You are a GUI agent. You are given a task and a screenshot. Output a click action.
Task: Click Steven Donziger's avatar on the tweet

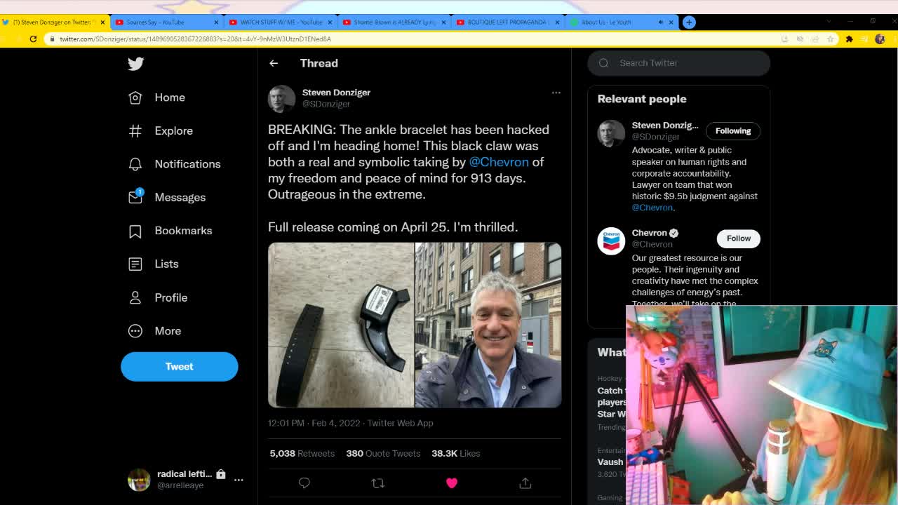click(281, 99)
